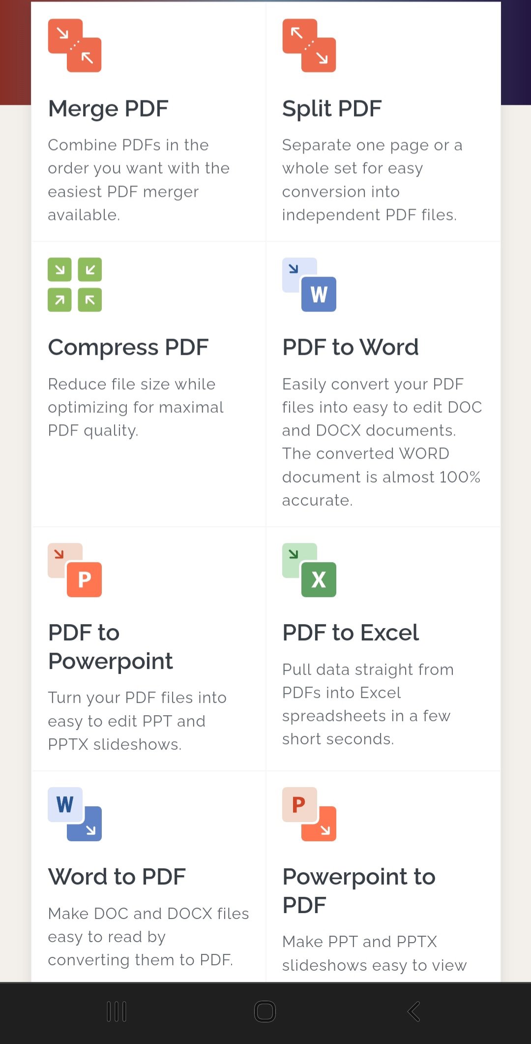Image resolution: width=531 pixels, height=1044 pixels.
Task: Tap the Powerpoint to PDF P icon
Action: tap(309, 814)
